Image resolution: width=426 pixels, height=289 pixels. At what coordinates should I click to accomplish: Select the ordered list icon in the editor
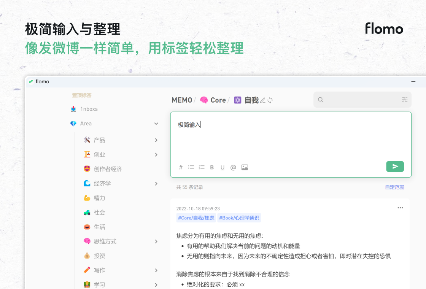tap(201, 167)
